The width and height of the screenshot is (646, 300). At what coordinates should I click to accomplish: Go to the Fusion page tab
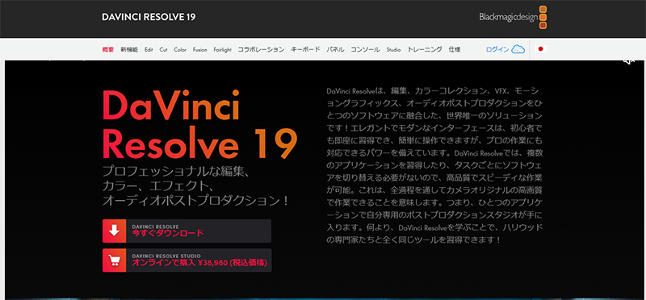[x=199, y=49]
